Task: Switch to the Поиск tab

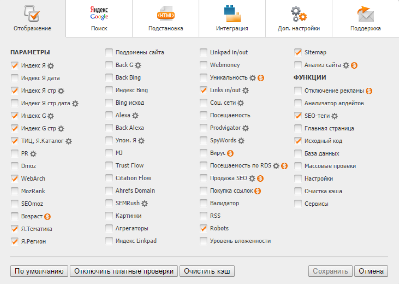Action: 99,18
